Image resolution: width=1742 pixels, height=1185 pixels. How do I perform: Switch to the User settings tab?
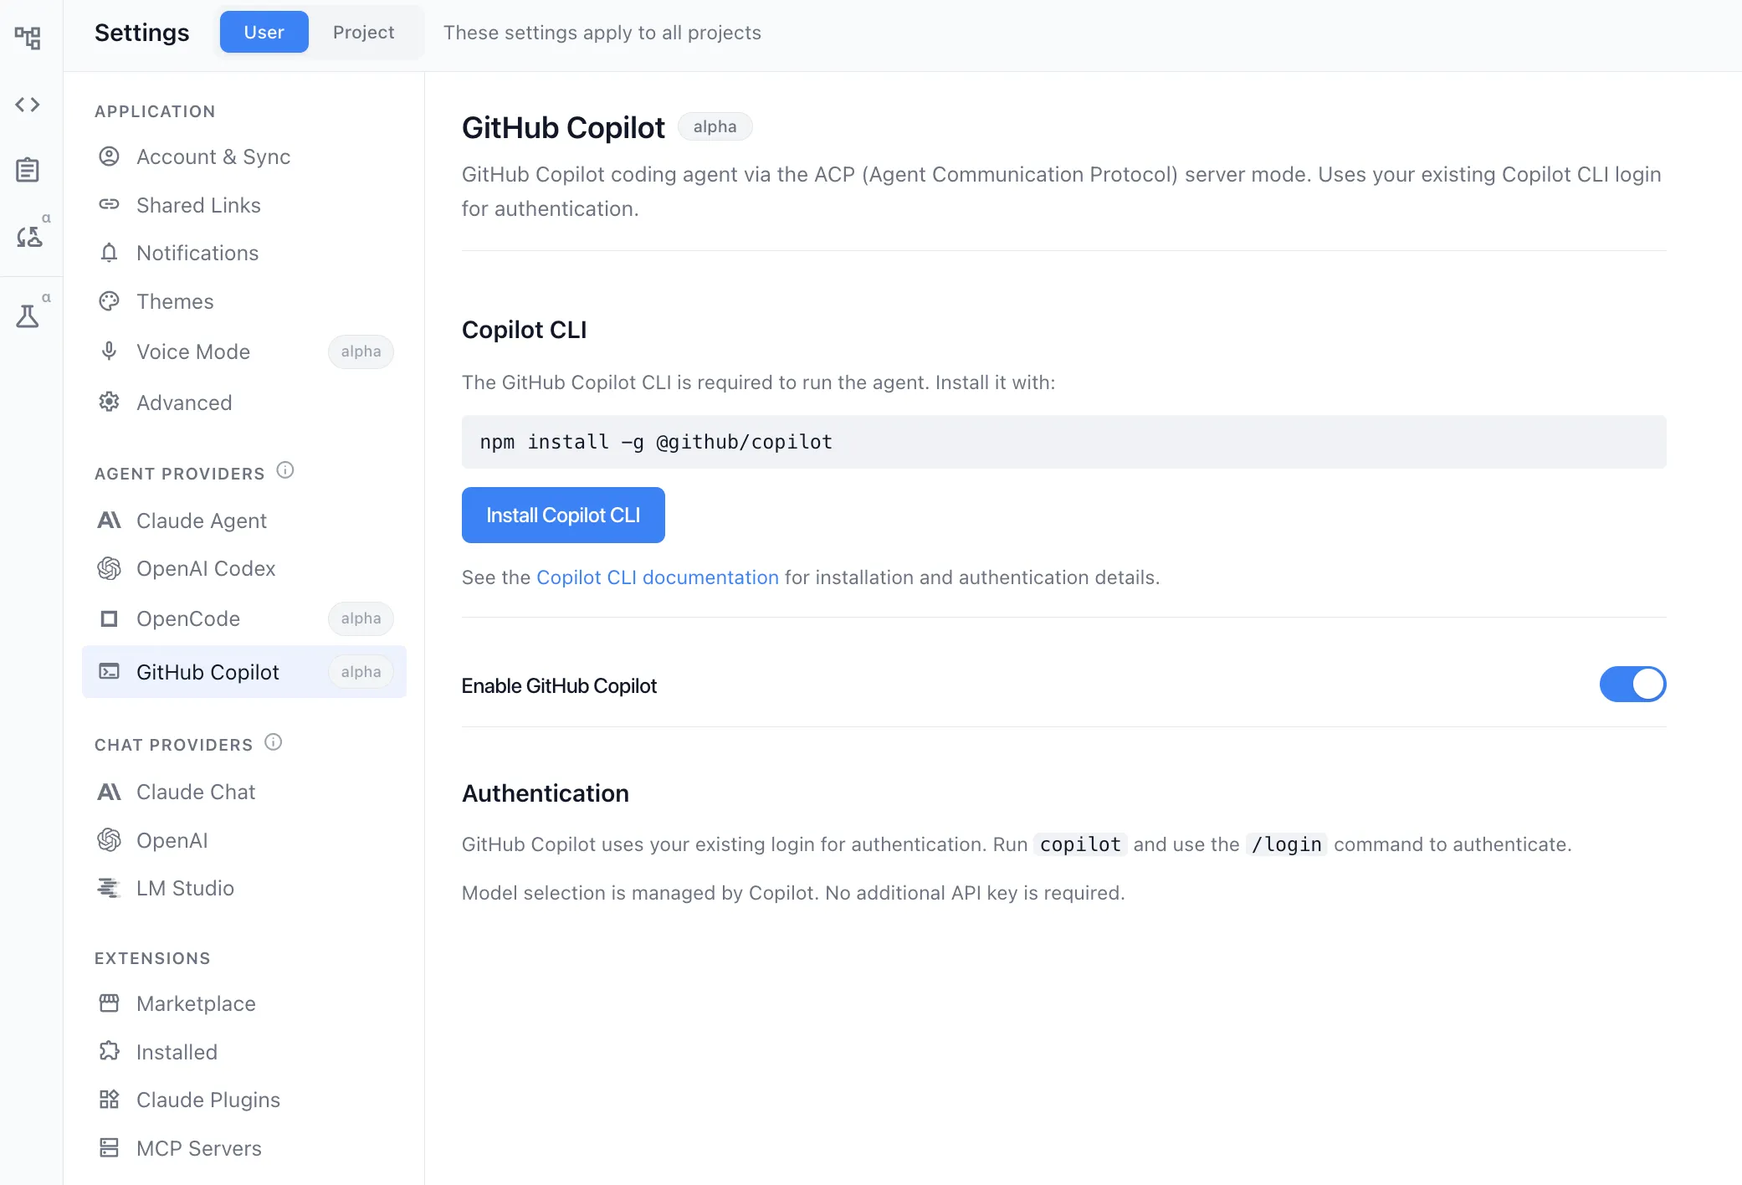pyautogui.click(x=264, y=33)
